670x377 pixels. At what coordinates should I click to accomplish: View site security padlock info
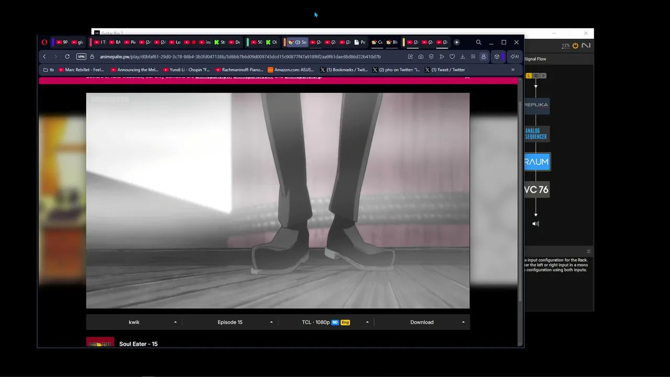[x=92, y=57]
